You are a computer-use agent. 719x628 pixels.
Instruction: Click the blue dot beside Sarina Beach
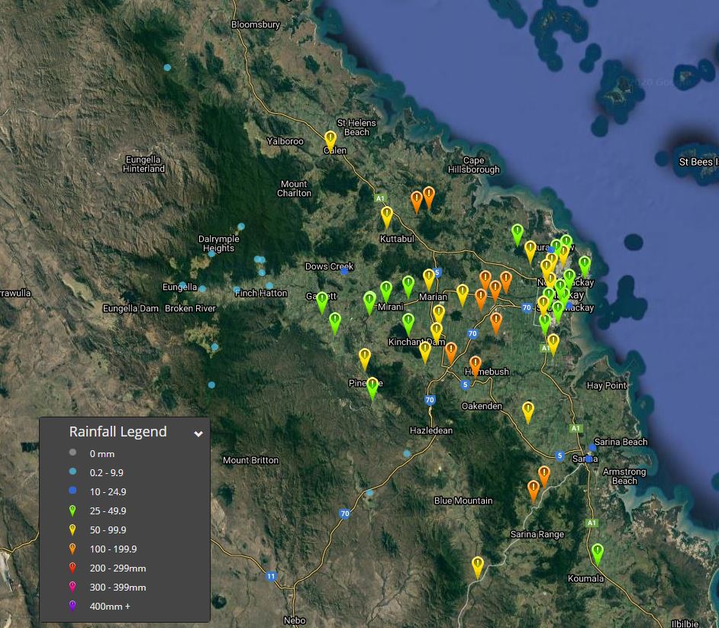[x=593, y=448]
